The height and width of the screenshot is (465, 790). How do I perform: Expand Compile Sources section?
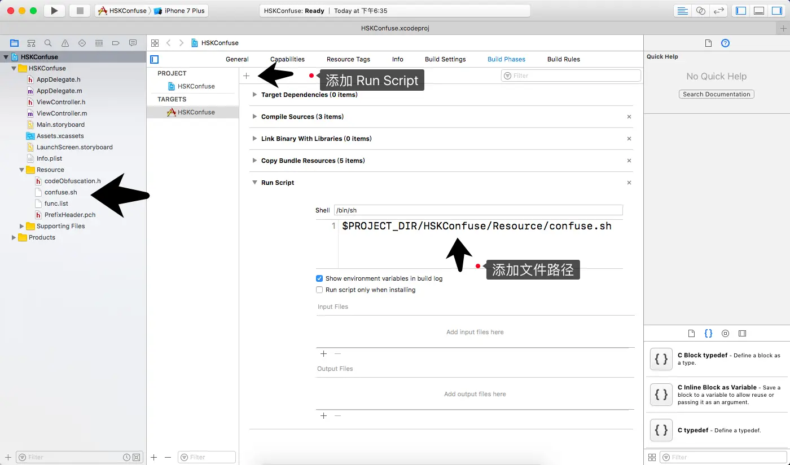(x=254, y=117)
